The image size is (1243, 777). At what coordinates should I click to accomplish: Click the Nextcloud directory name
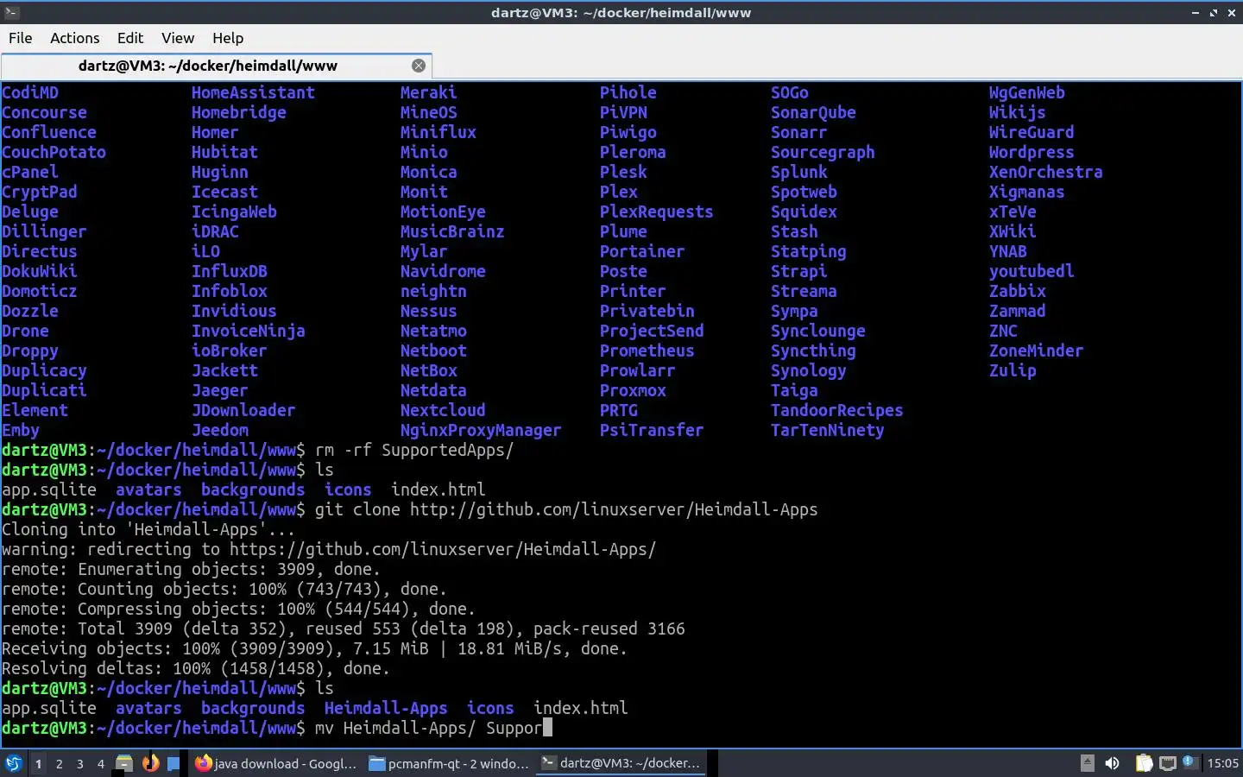pyautogui.click(x=443, y=410)
